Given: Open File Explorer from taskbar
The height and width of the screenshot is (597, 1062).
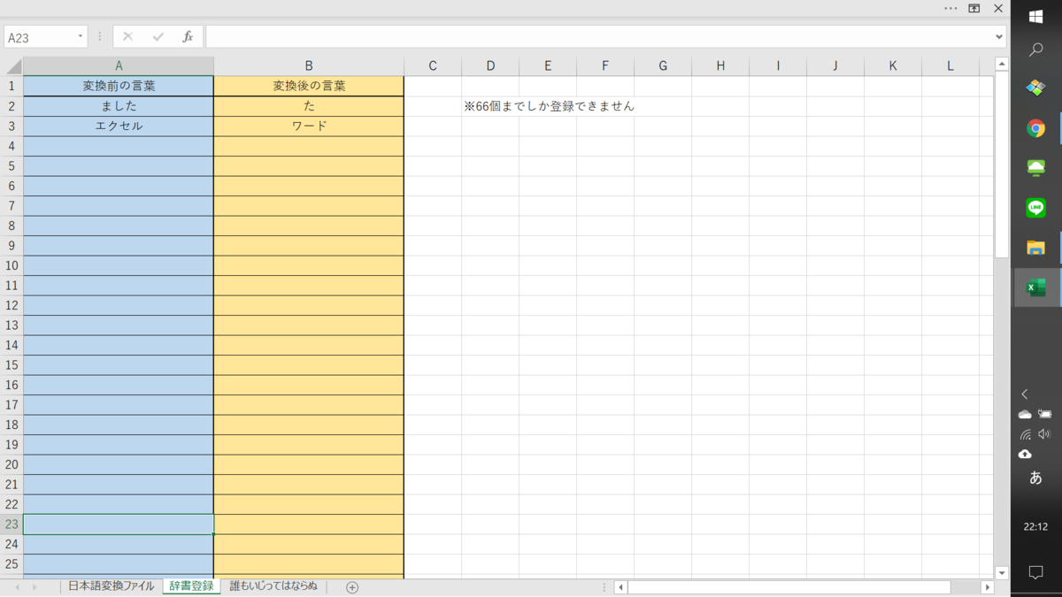Looking at the screenshot, I should pyautogui.click(x=1036, y=248).
